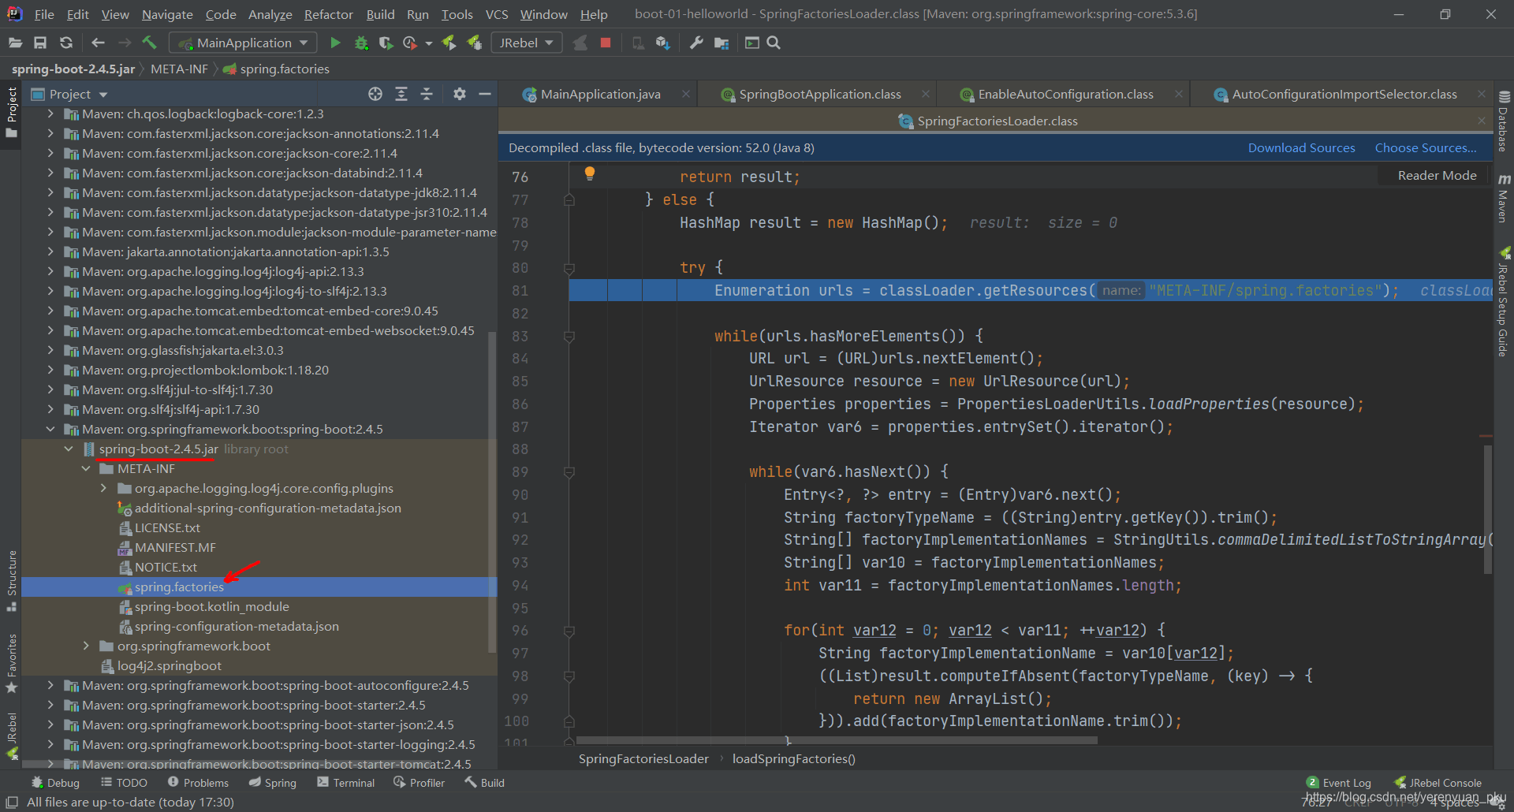The height and width of the screenshot is (812, 1514).
Task: Click the editor horizontal scrollbar
Action: [837, 740]
